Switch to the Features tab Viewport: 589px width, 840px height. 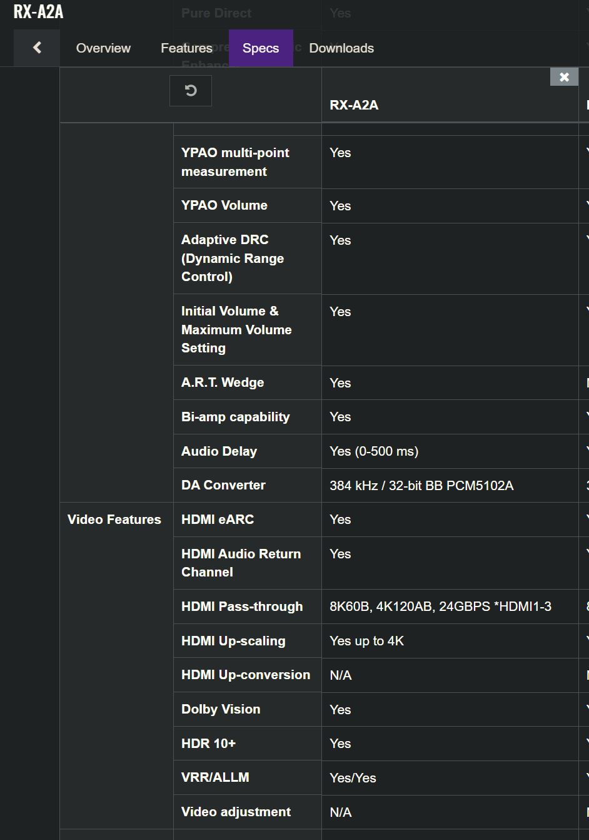(186, 48)
